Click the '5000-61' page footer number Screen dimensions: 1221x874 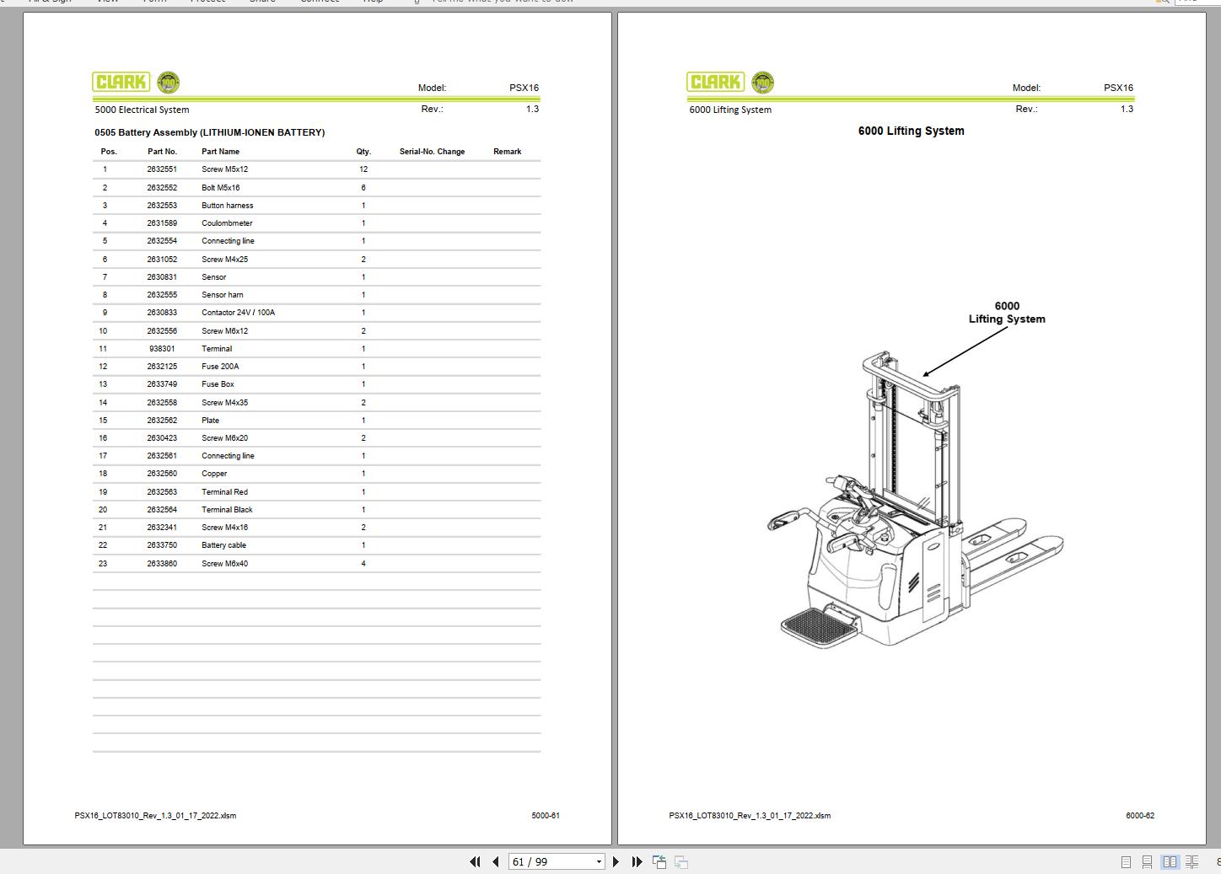click(x=546, y=816)
